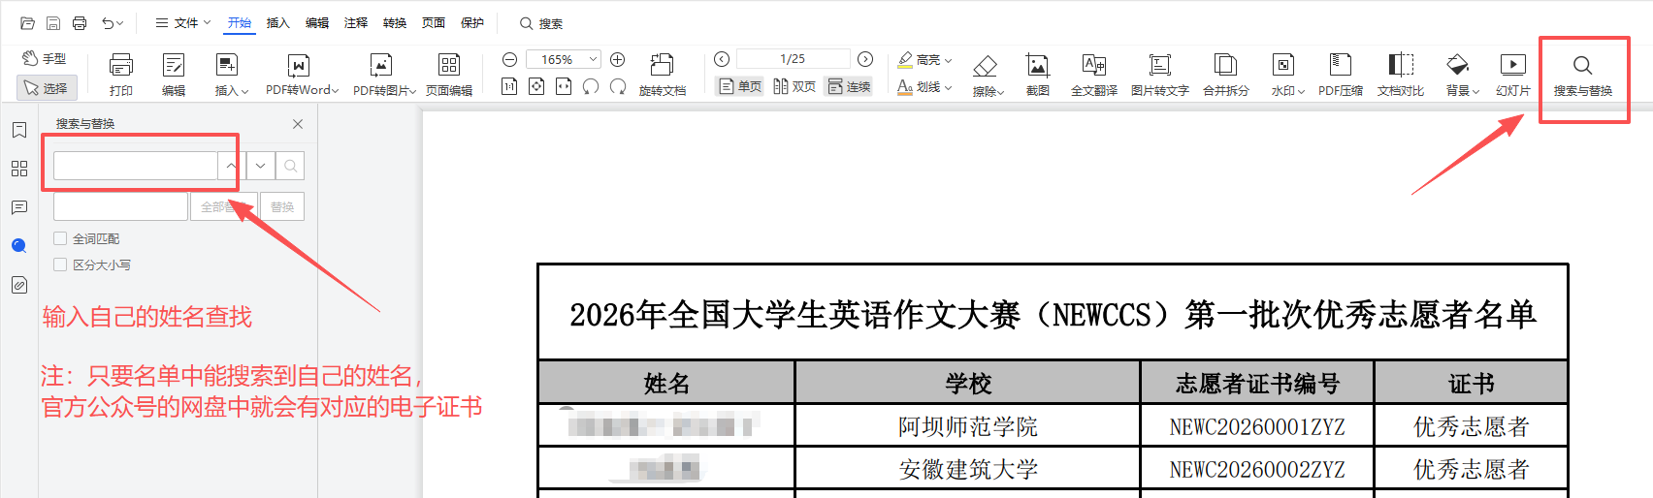The image size is (1653, 498).
Task: Open the PDF转Word converter tool
Action: coord(300,75)
